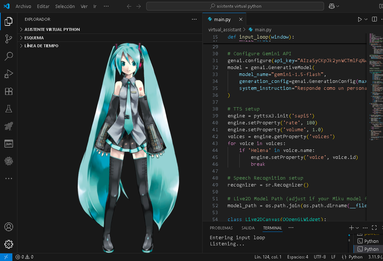Open Explorer views and more actions
Viewport: 383px width, 261px height.
pyautogui.click(x=194, y=19)
